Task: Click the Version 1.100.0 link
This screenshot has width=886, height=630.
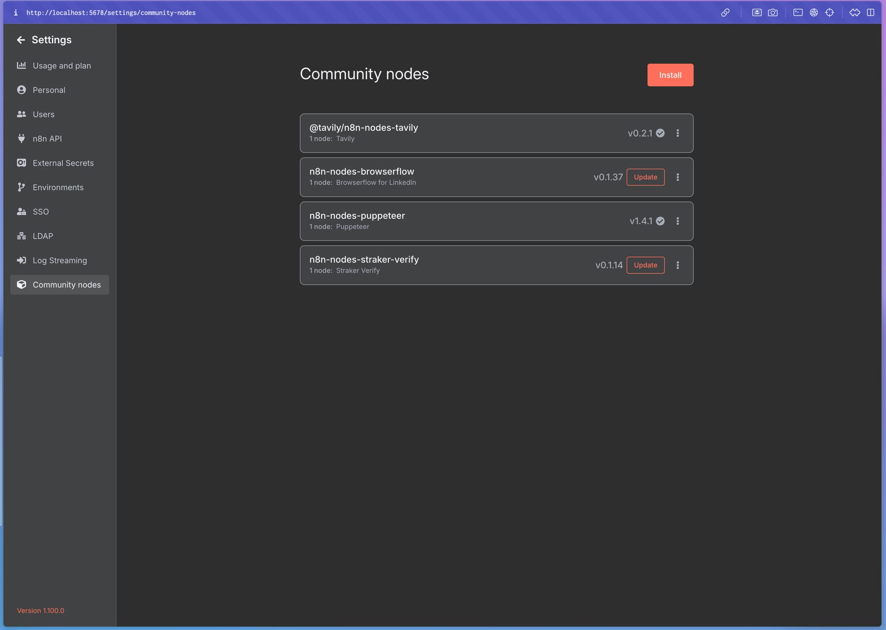Action: pos(41,611)
